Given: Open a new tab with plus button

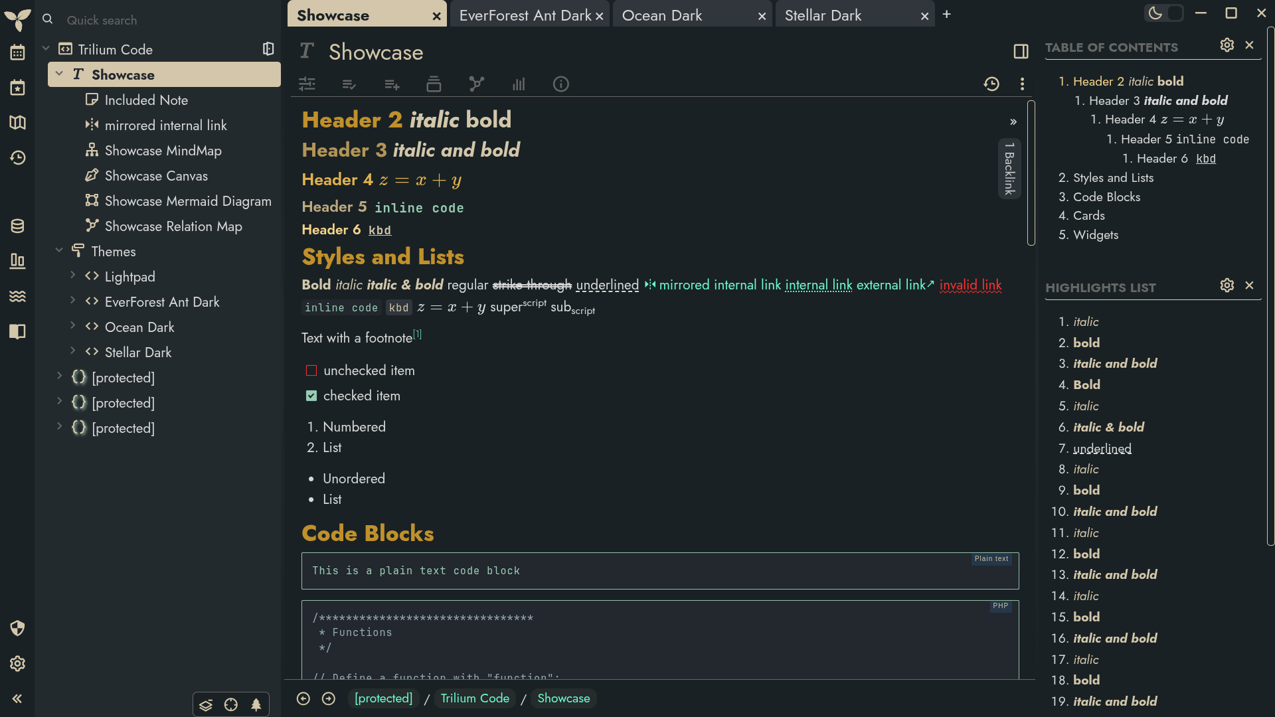Looking at the screenshot, I should click(x=947, y=15).
